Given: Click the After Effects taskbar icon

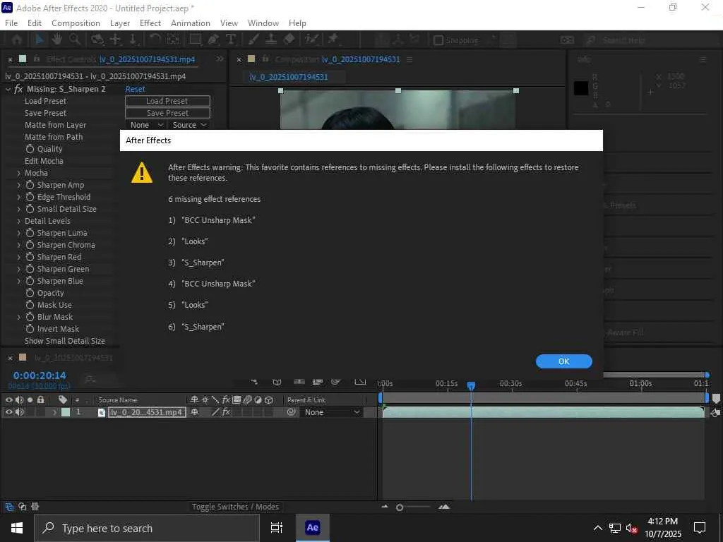Looking at the screenshot, I should (312, 528).
